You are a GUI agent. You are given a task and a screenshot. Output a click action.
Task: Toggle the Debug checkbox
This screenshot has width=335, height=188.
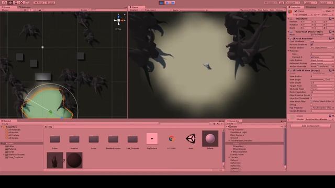point(311,104)
